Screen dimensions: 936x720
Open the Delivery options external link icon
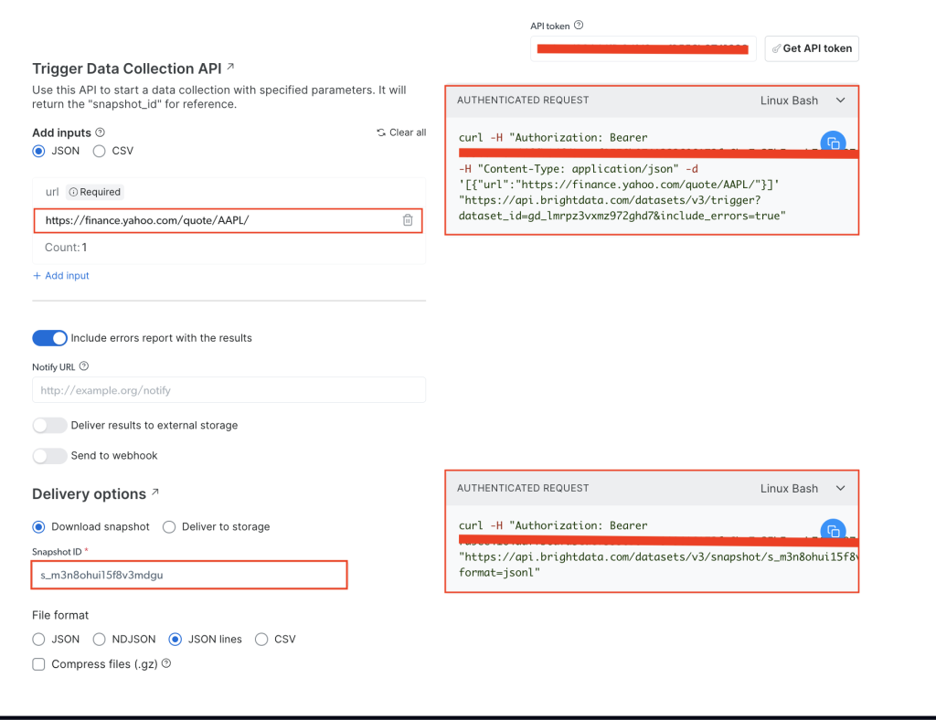[x=155, y=492]
